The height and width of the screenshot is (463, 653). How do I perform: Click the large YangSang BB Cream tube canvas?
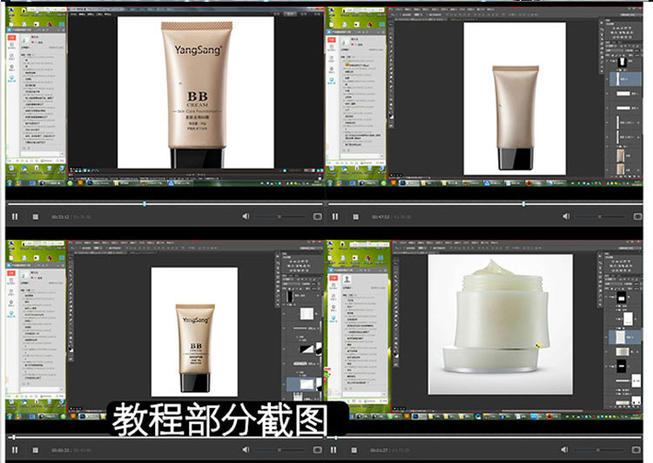pyautogui.click(x=196, y=92)
